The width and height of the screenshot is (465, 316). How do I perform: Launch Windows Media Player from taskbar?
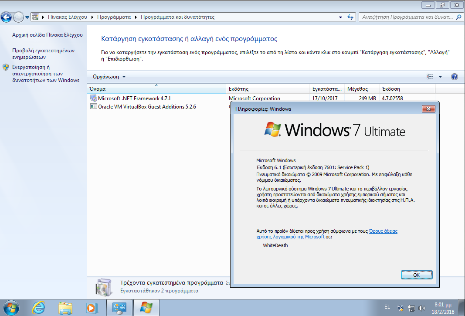[x=92, y=308]
